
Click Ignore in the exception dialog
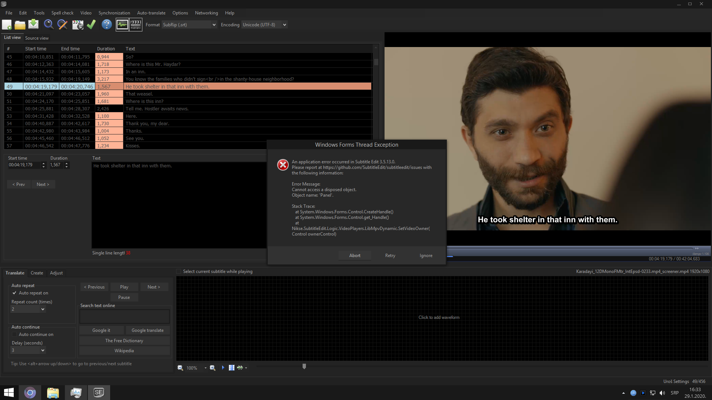pyautogui.click(x=426, y=256)
